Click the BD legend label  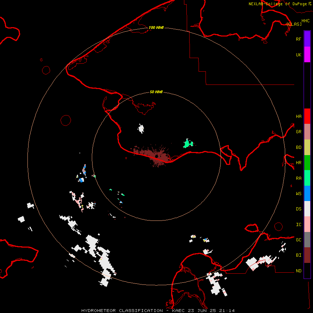point(298,147)
